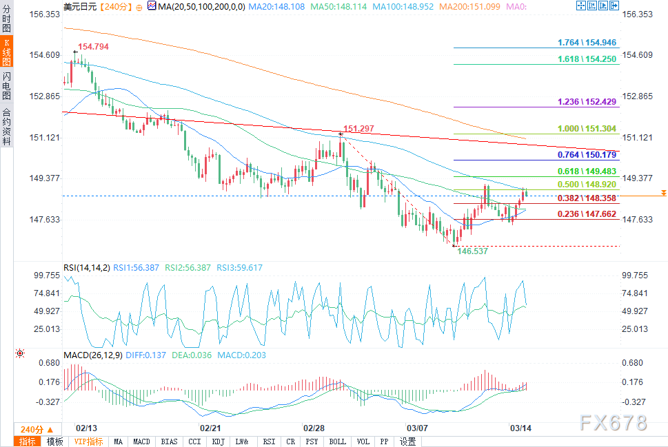Click the chart playback axis icon

coord(603,6)
